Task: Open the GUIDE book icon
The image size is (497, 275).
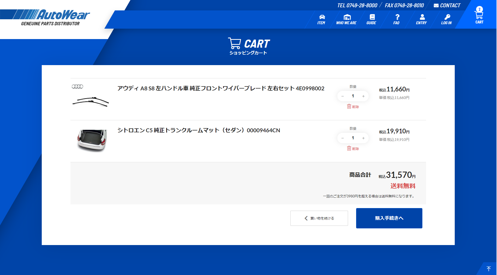Action: click(x=372, y=20)
